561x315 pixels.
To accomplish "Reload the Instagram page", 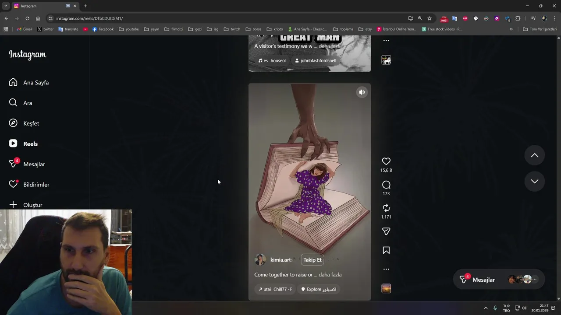I will (27, 18).
